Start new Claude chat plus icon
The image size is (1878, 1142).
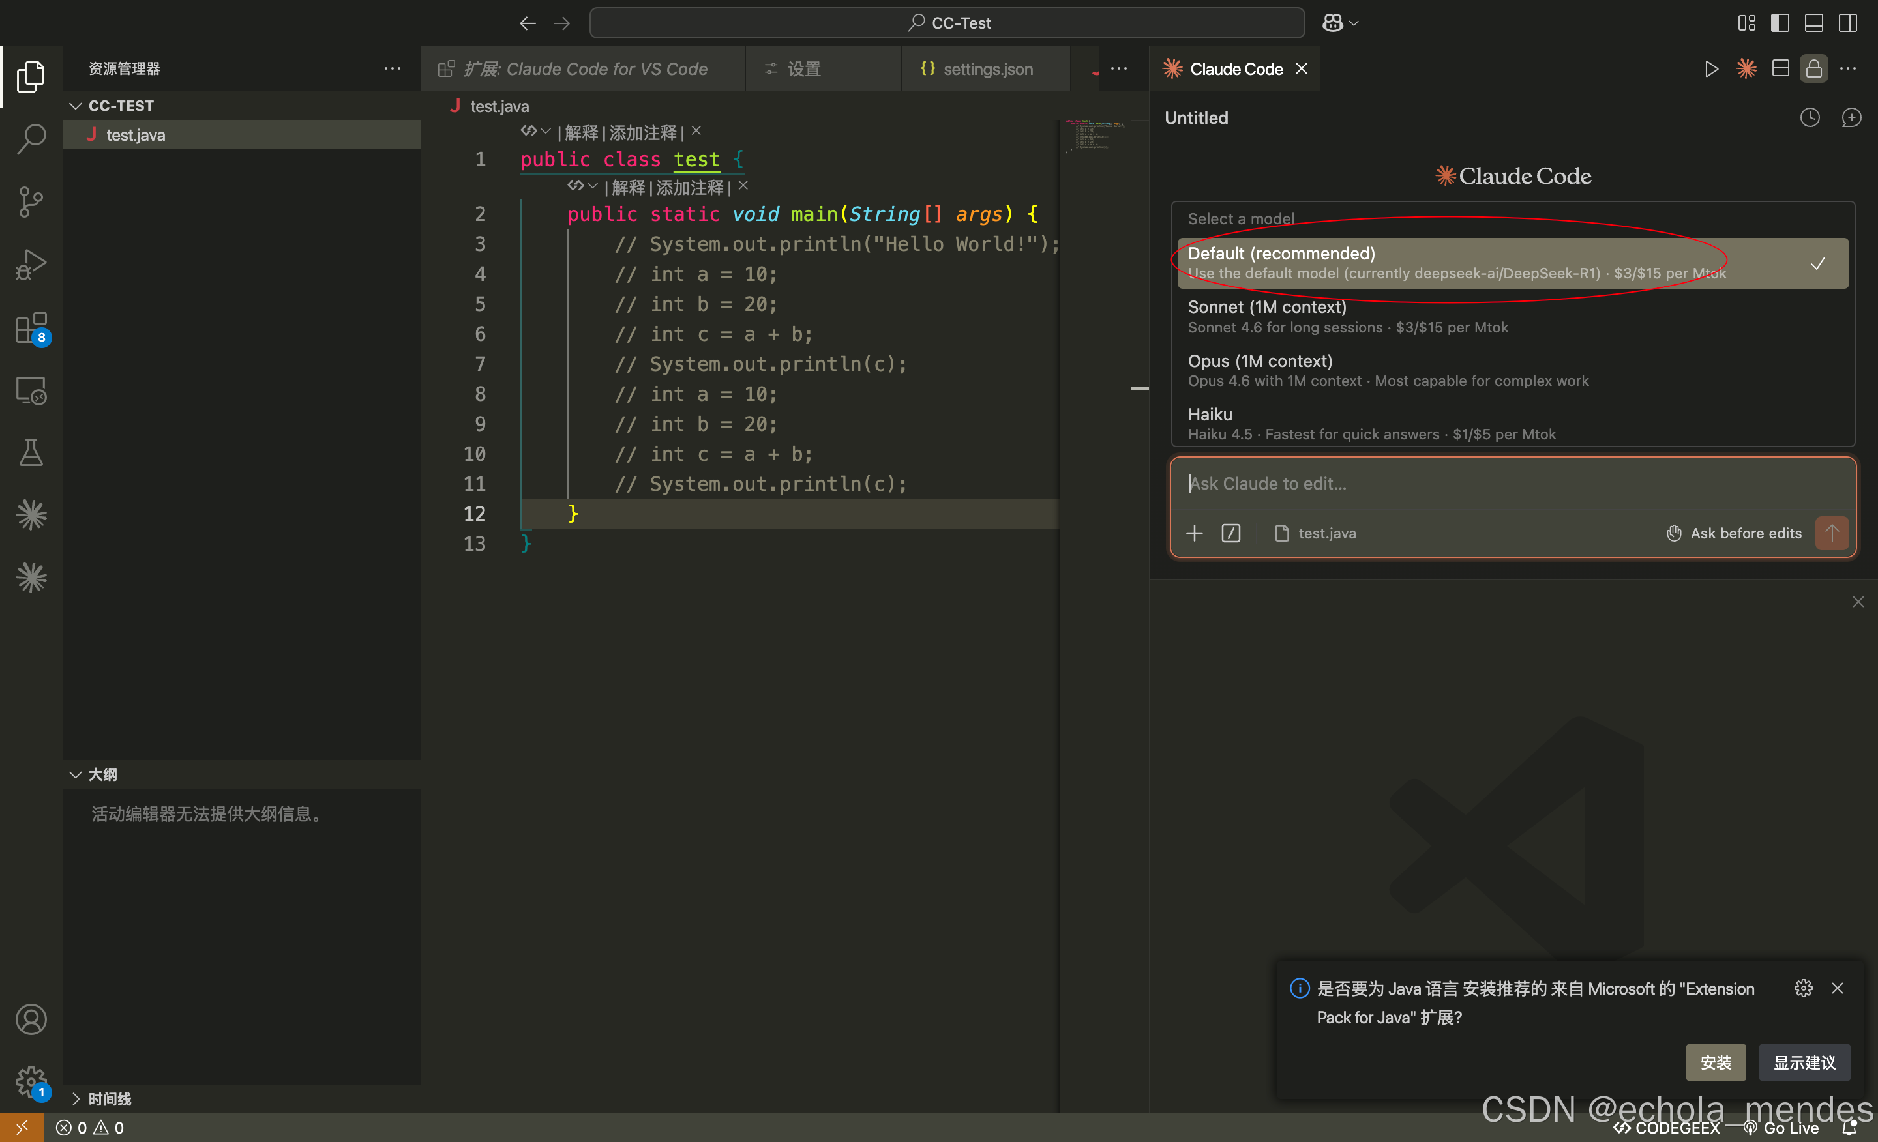(1851, 117)
